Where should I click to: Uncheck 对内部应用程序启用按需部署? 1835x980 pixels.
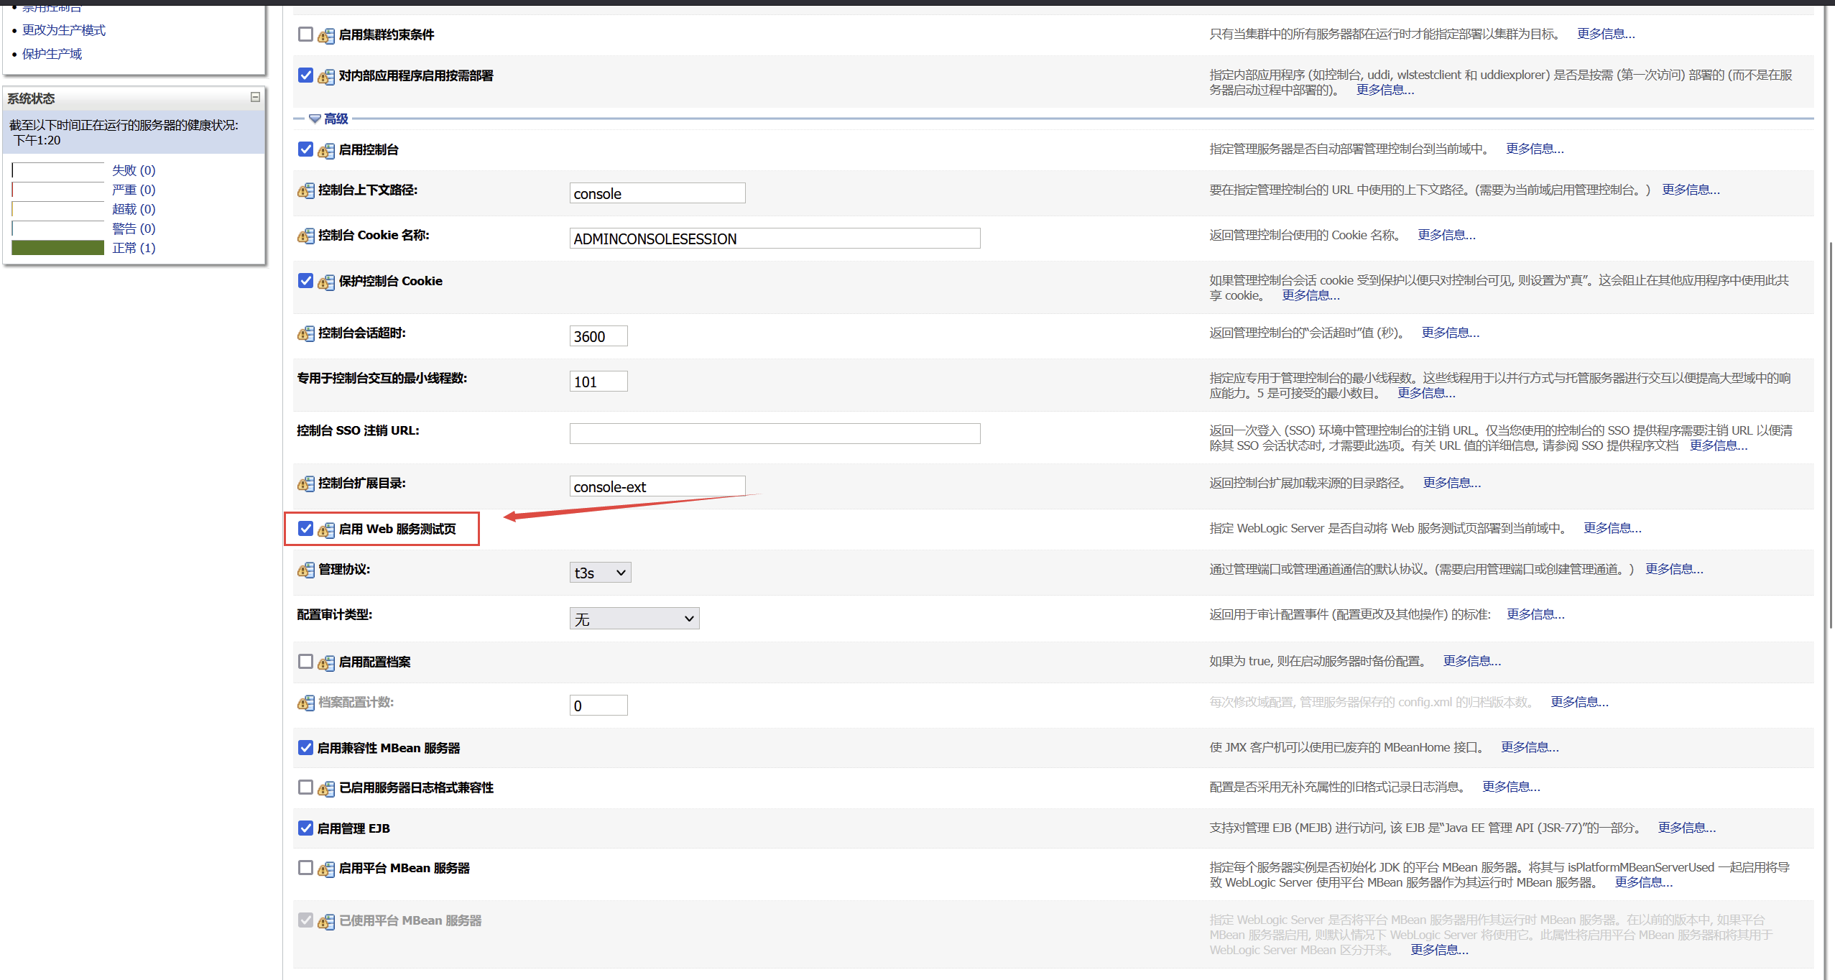305,75
